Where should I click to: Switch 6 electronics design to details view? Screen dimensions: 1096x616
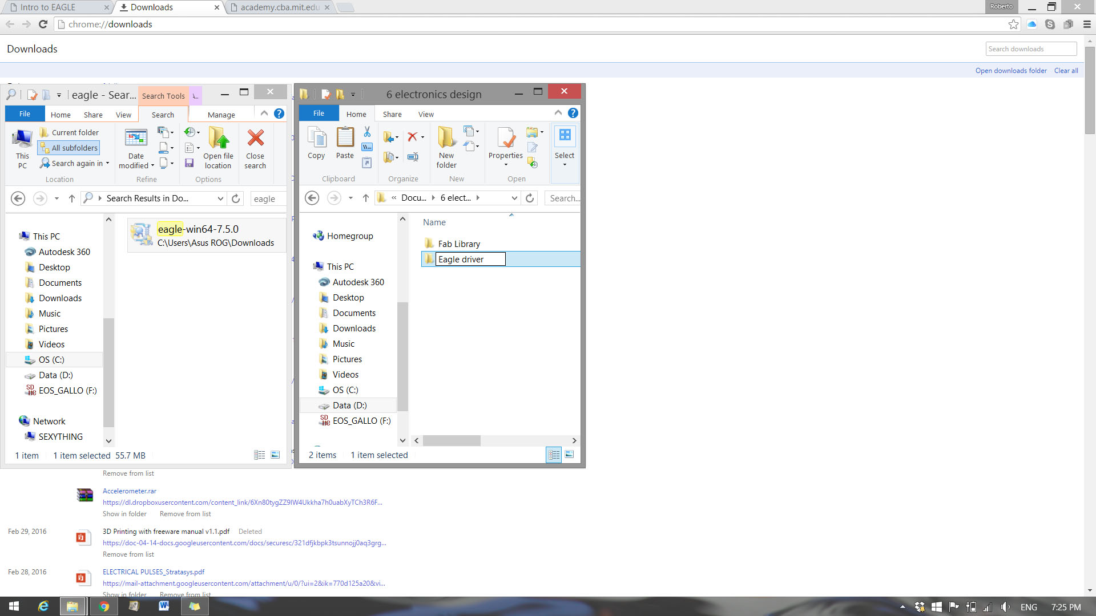click(554, 455)
